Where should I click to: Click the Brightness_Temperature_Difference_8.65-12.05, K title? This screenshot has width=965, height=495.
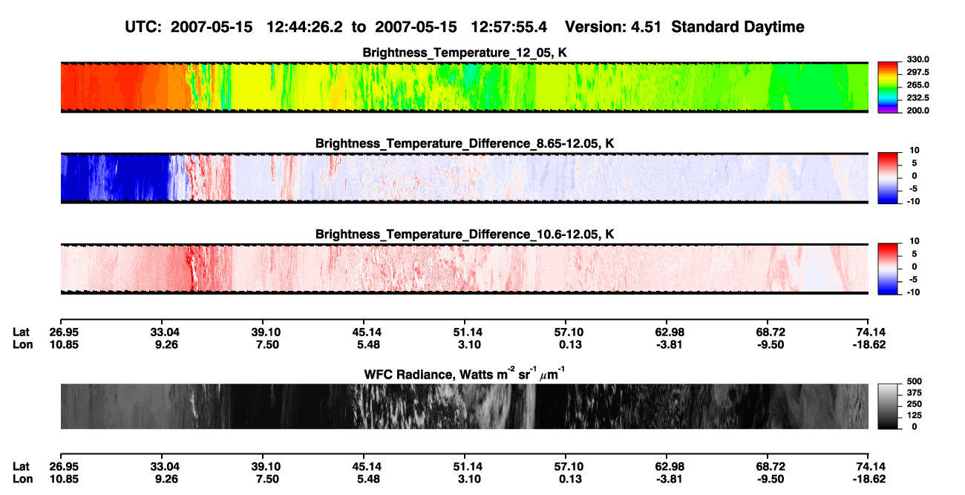tap(465, 143)
